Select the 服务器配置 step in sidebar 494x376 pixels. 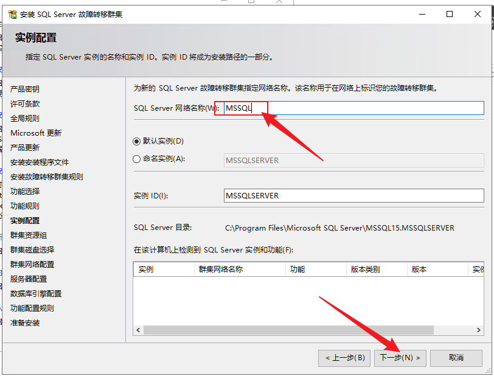29,279
